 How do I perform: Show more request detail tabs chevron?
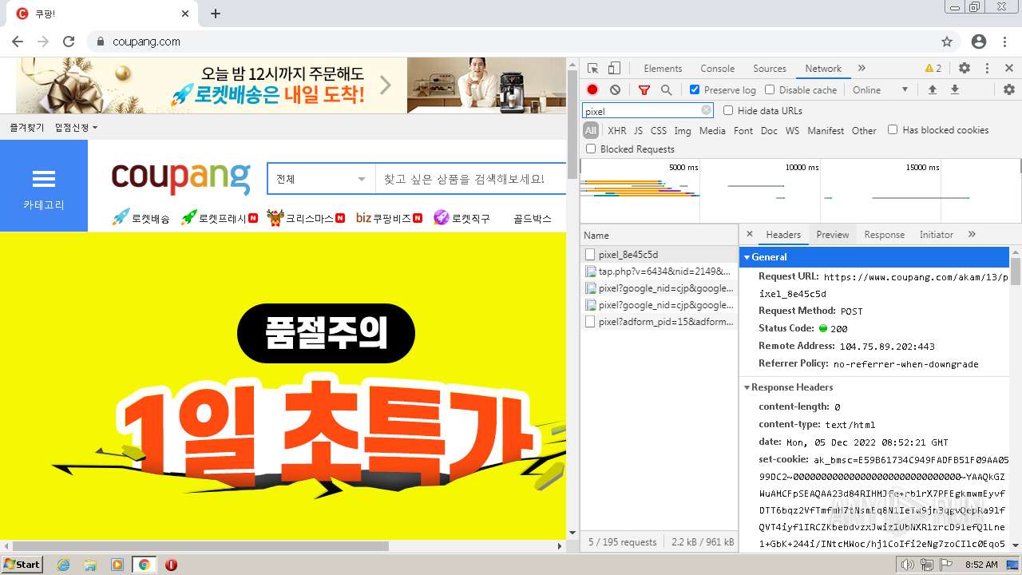tap(972, 234)
